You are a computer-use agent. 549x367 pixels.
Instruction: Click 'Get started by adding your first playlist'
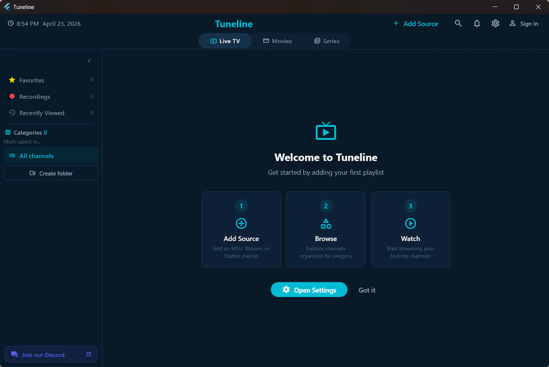326,172
